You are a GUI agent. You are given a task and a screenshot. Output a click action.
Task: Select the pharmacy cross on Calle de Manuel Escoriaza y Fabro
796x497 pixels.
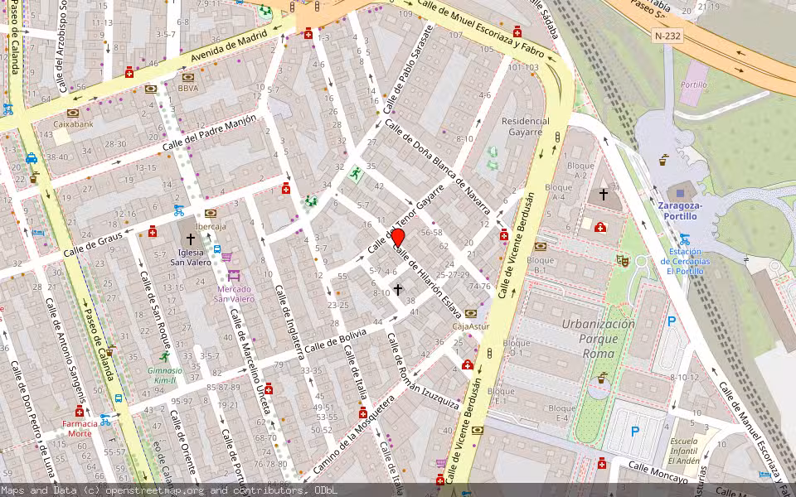pyautogui.click(x=517, y=32)
